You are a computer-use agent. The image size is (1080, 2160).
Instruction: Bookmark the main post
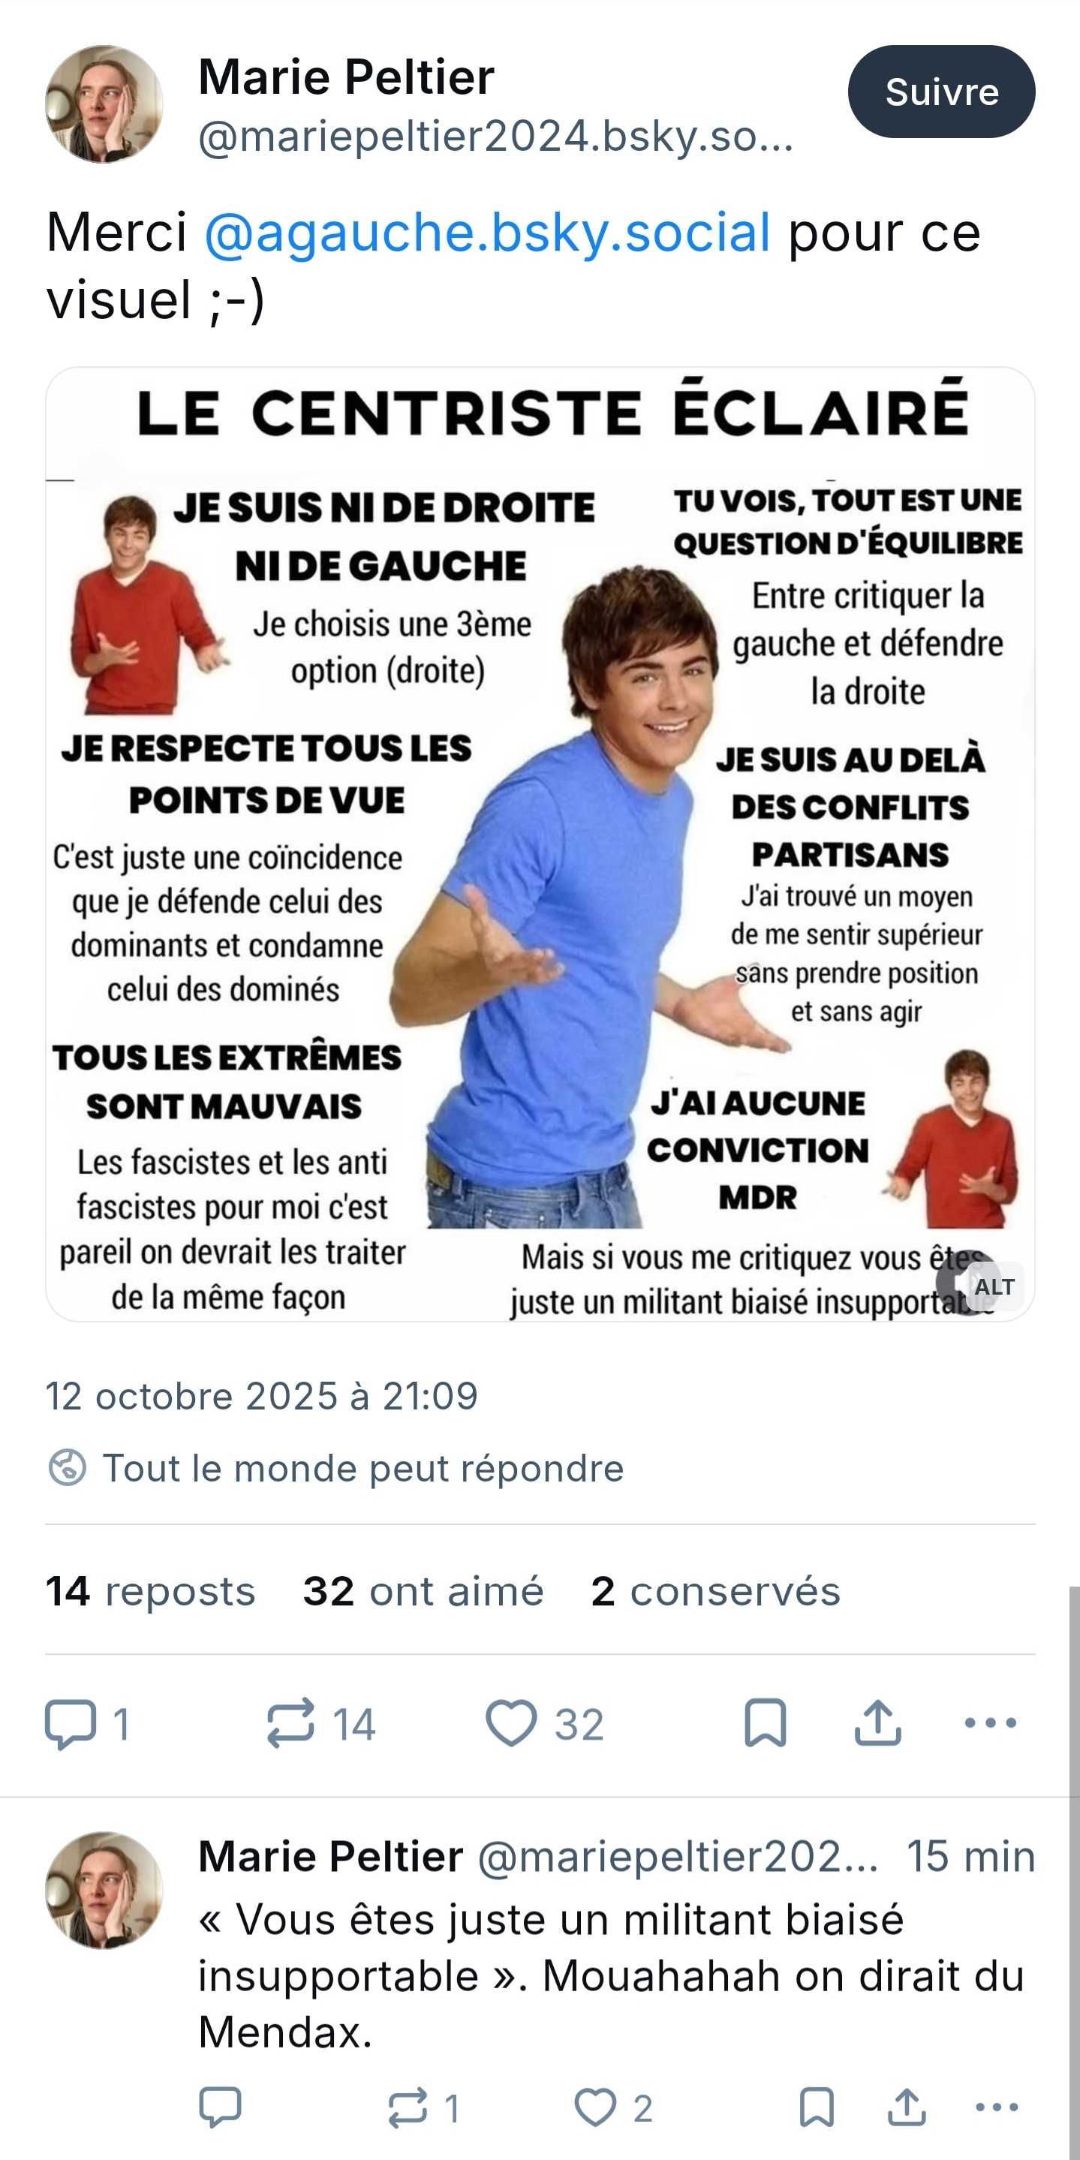[x=765, y=1723]
